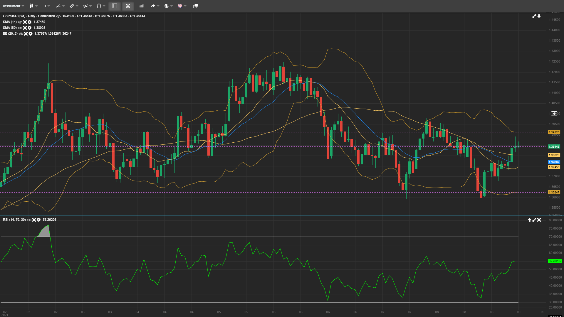Click the SMA (50) legend label
The height and width of the screenshot is (317, 564).
coord(10,28)
